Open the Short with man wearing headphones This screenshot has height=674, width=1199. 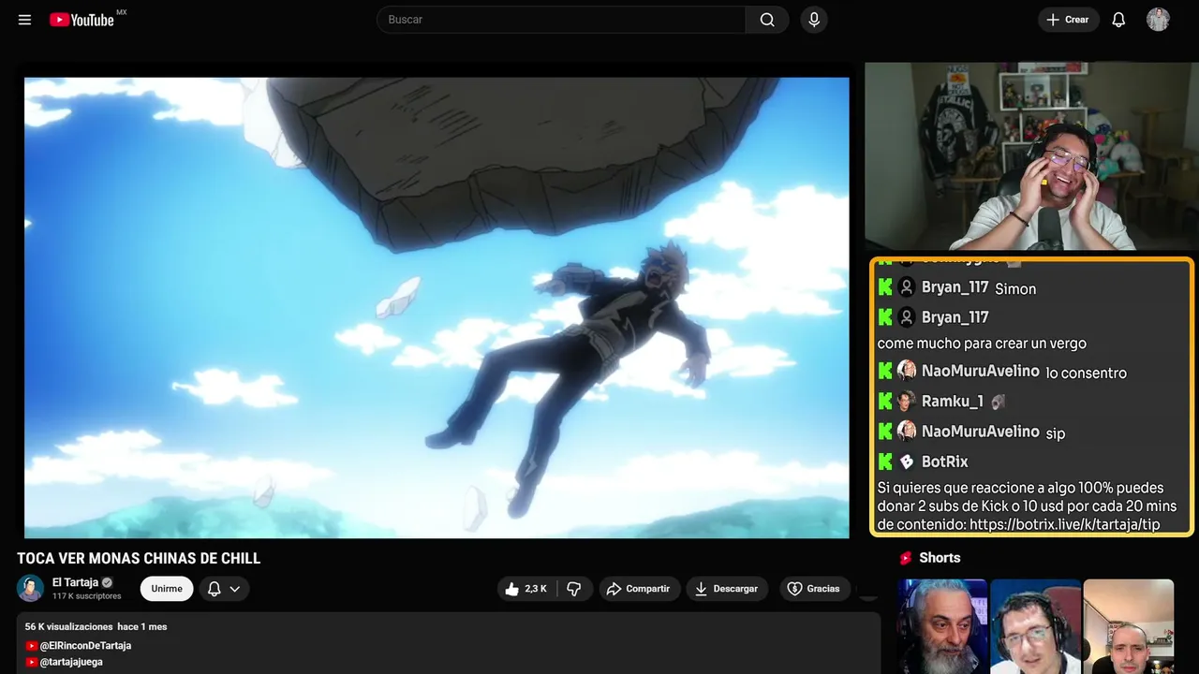click(x=1035, y=626)
